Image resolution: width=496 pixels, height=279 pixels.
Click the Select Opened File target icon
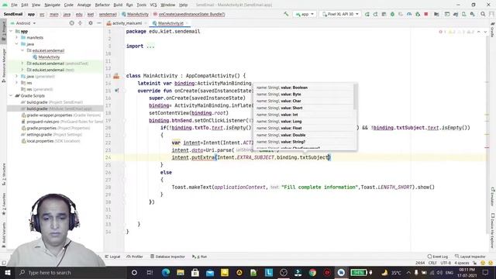pos(72,23)
